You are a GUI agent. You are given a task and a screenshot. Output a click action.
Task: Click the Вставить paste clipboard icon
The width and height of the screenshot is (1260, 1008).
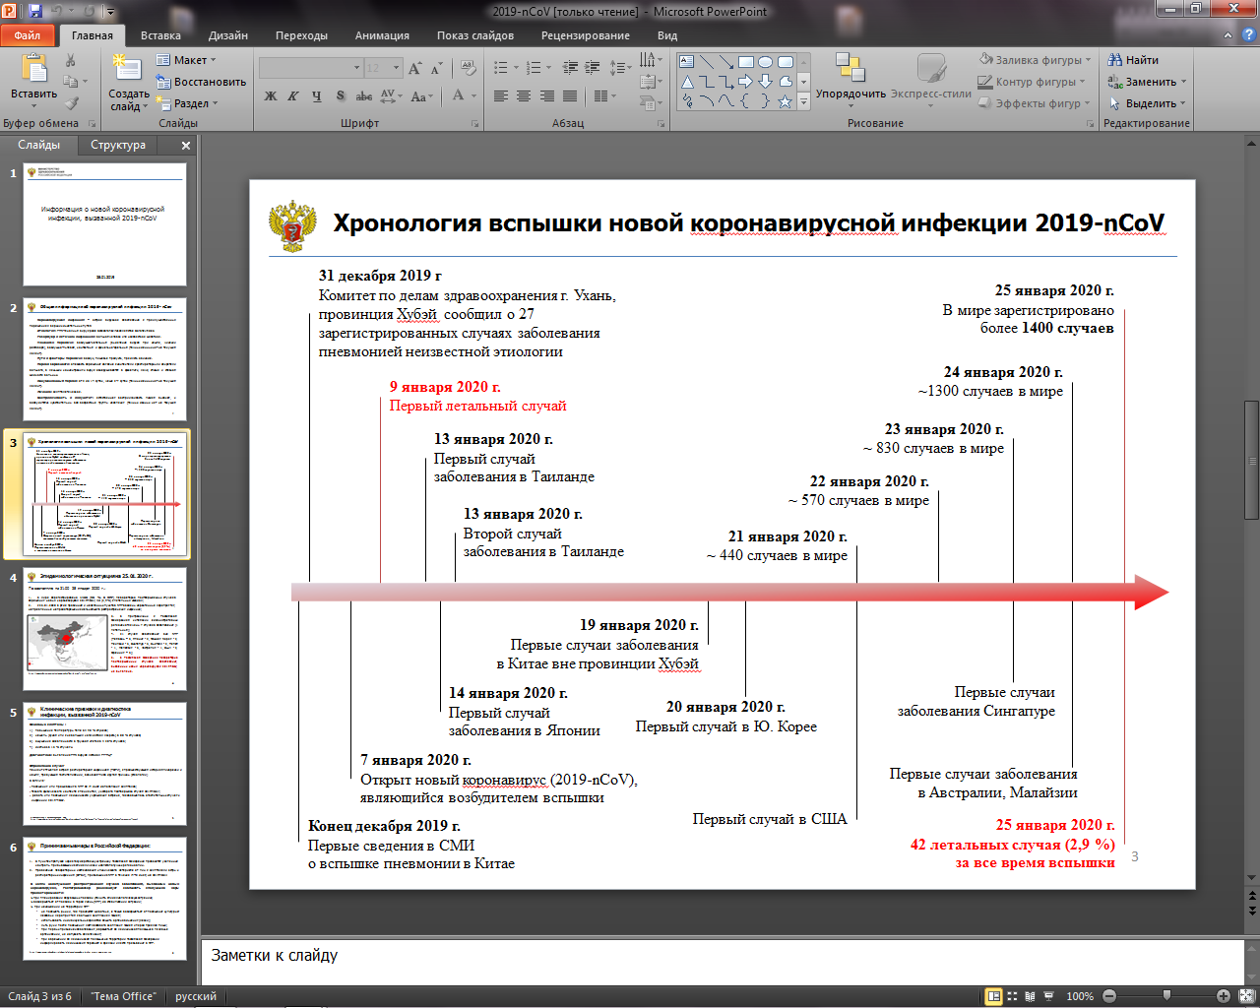(34, 69)
